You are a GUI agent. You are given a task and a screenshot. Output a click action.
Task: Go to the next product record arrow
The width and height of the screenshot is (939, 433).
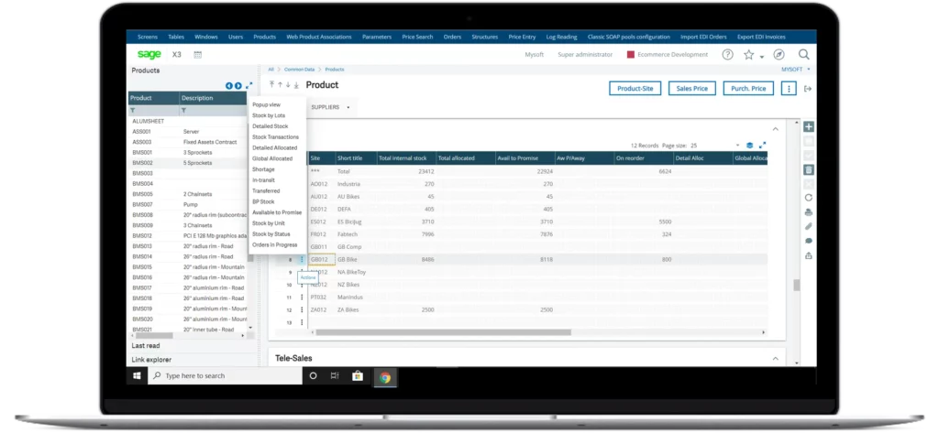[287, 85]
